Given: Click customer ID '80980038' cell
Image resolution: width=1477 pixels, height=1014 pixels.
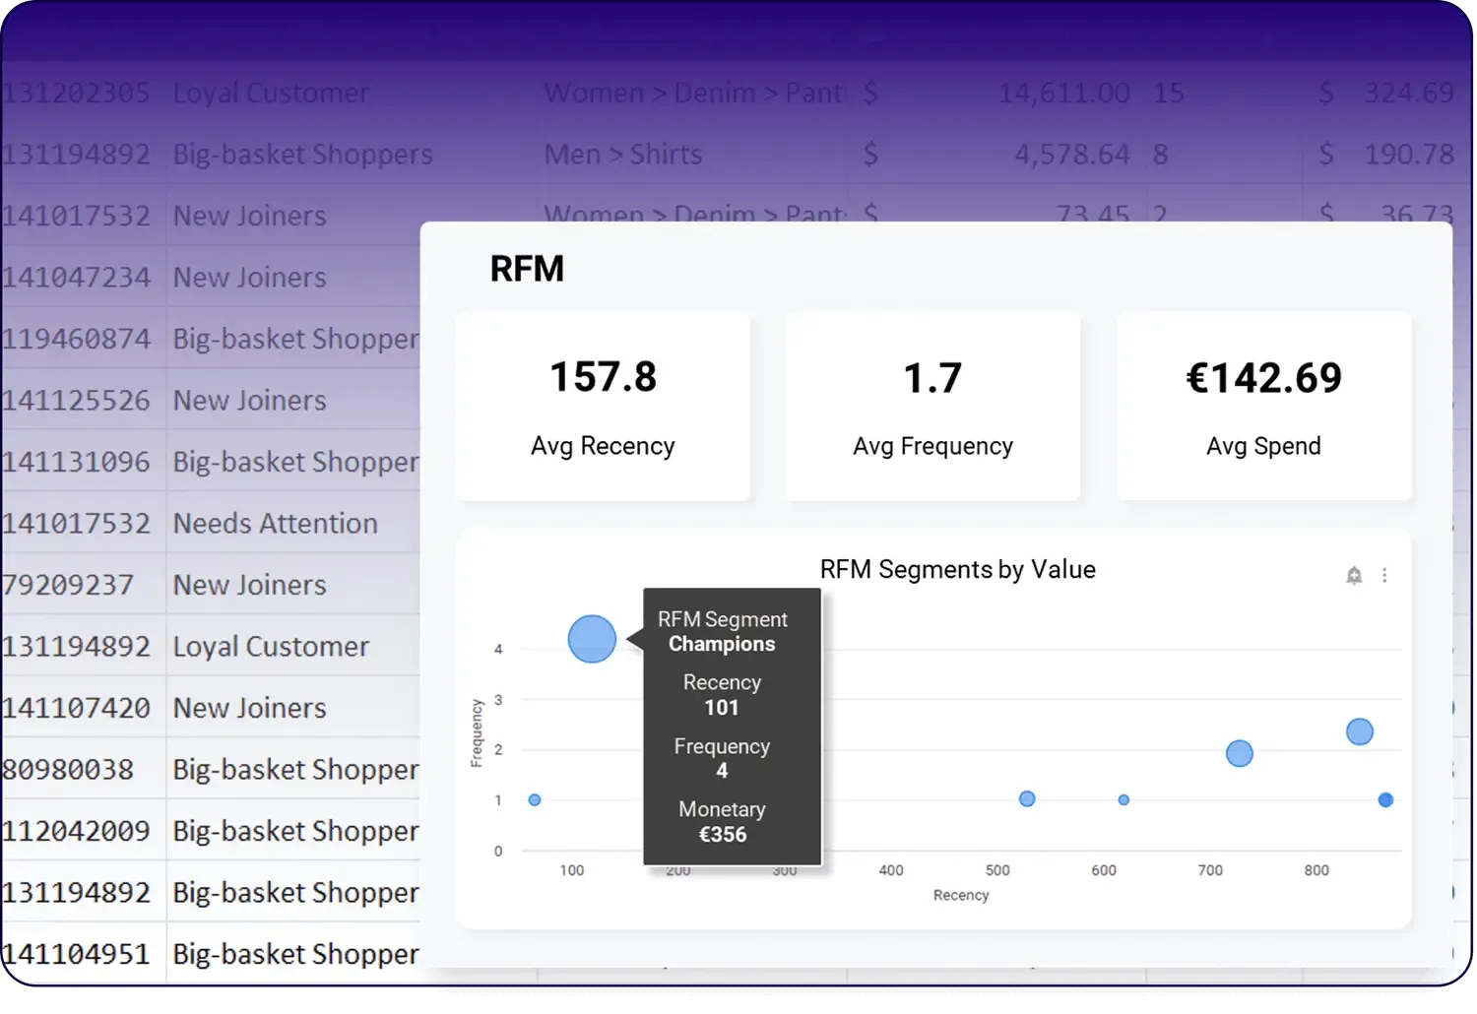Looking at the screenshot, I should tap(67, 770).
